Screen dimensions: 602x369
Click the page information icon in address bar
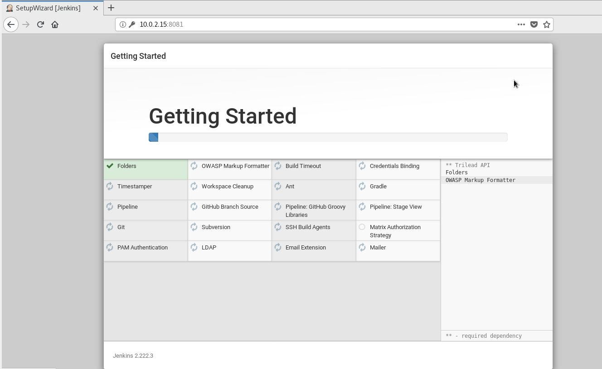pyautogui.click(x=123, y=24)
